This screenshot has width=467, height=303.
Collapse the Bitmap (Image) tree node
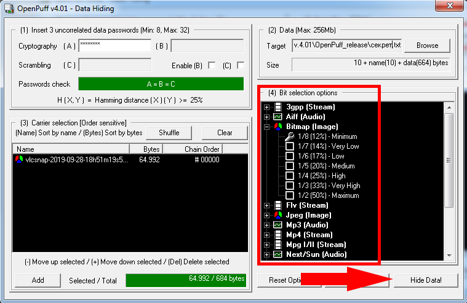(266, 127)
